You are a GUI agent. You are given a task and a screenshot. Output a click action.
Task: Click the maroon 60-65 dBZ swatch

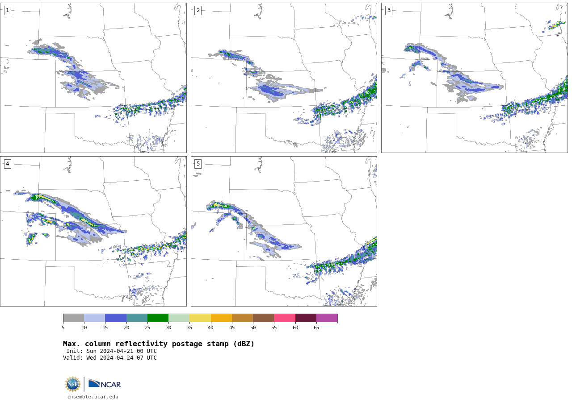pyautogui.click(x=306, y=318)
